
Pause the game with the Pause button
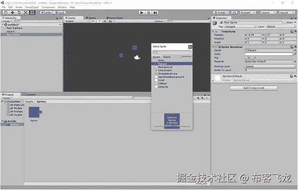pos(149,12)
